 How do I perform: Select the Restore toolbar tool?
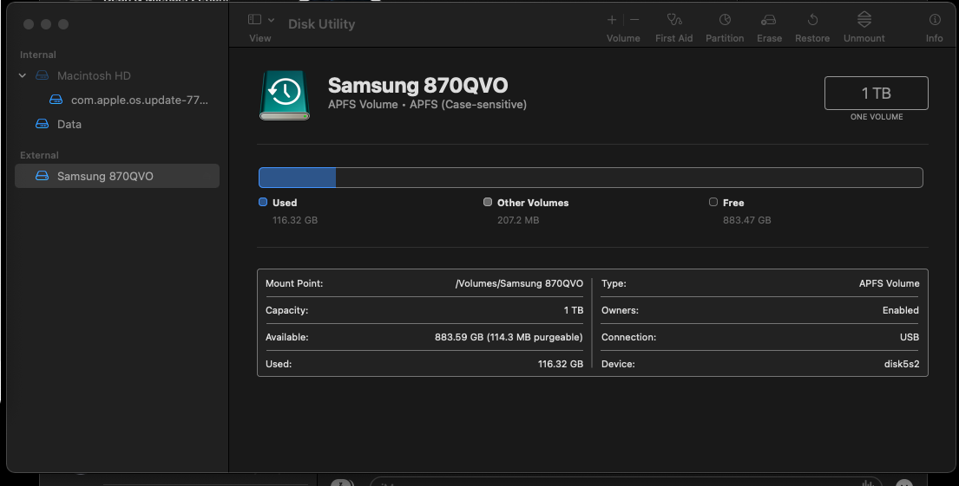coord(812,20)
